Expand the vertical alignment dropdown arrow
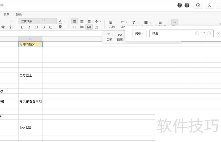The height and width of the screenshot is (142, 221). 101,21
